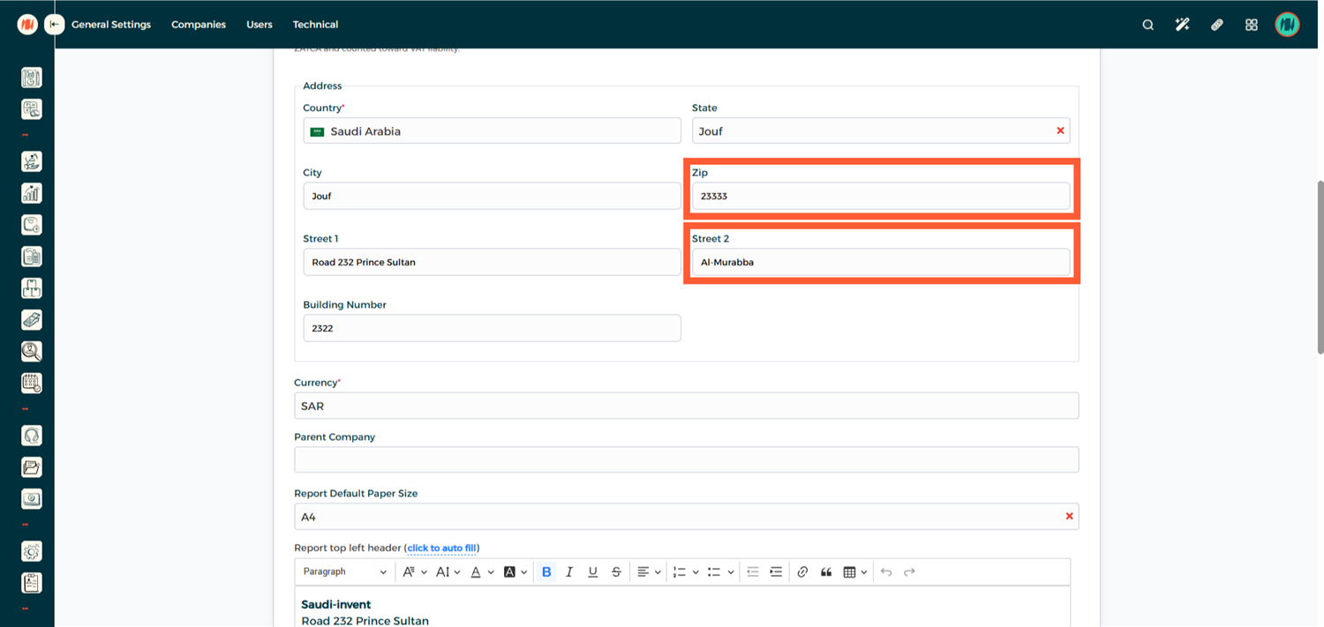This screenshot has width=1324, height=627.
Task: Open the Paragraph style dropdown
Action: (345, 572)
